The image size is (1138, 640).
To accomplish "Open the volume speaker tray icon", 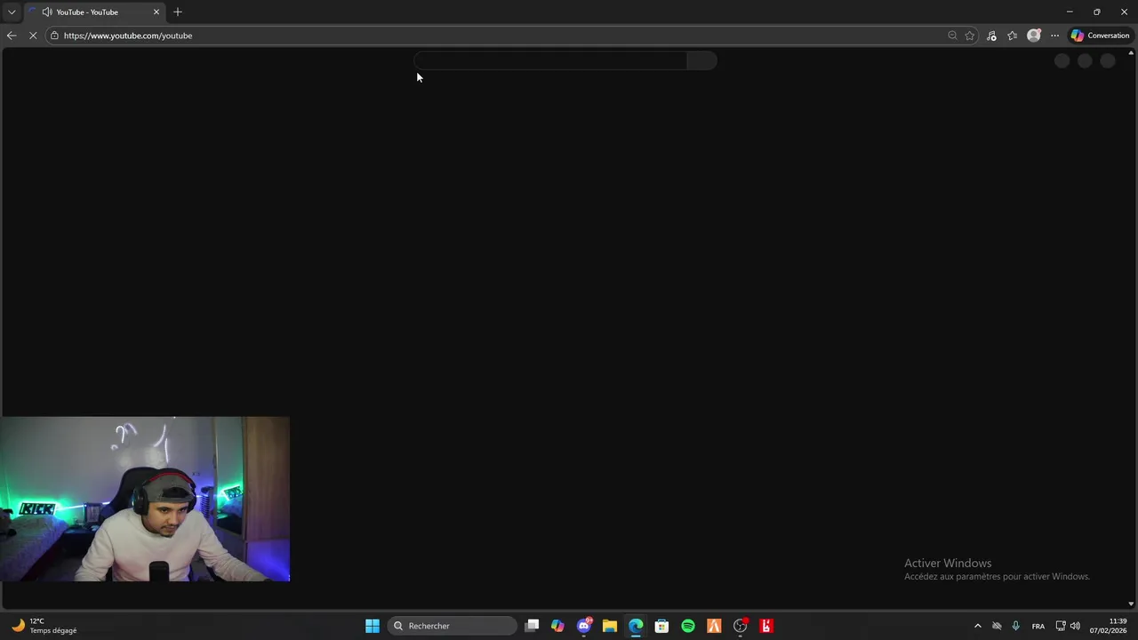I will (1075, 626).
